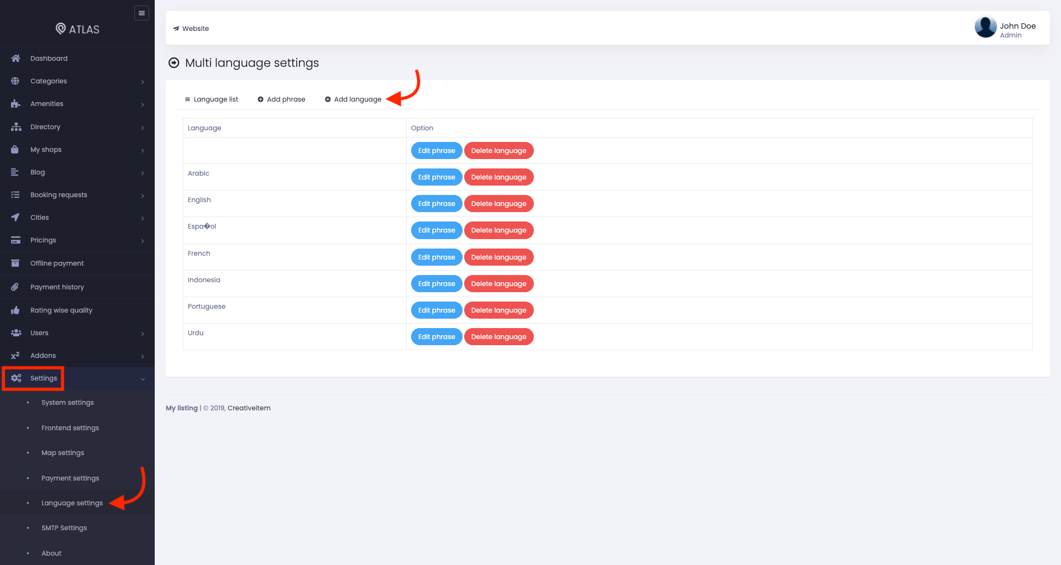1061x565 pixels.
Task: Collapse the Settings submenu chevron
Action: point(143,379)
